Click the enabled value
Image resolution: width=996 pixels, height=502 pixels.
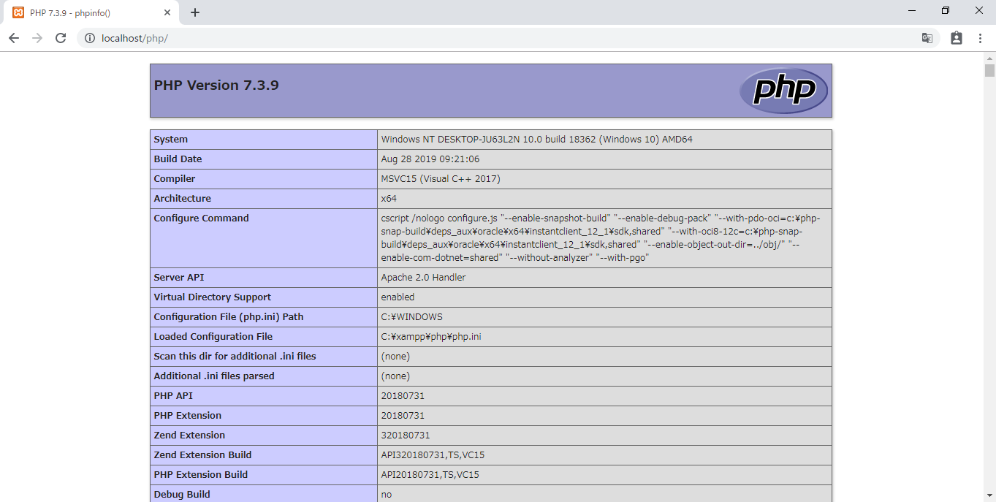click(398, 297)
